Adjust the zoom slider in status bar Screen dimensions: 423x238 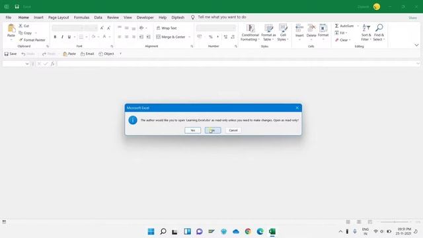(395, 222)
